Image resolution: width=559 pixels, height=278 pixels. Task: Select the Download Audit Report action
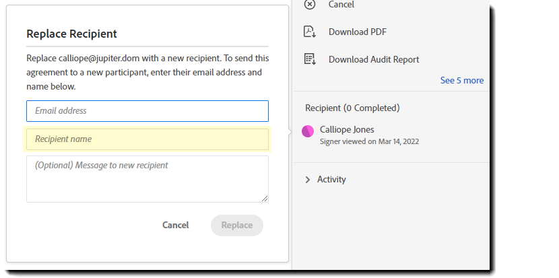[x=373, y=59]
